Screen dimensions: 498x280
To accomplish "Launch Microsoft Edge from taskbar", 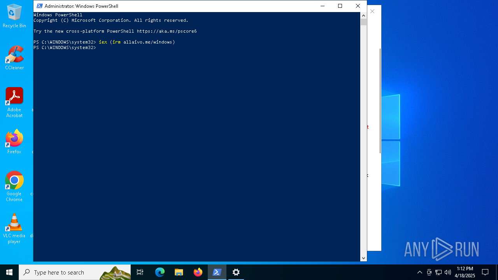I will (x=160, y=272).
